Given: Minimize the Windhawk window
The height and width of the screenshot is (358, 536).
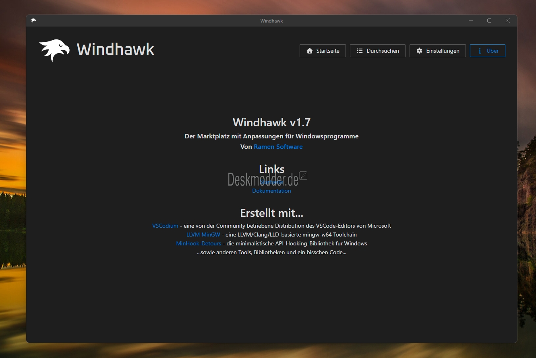Looking at the screenshot, I should [470, 21].
